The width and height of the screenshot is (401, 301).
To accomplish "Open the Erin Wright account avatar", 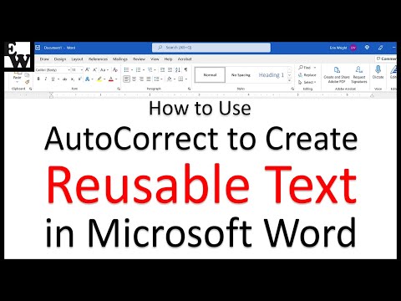I will (353, 48).
